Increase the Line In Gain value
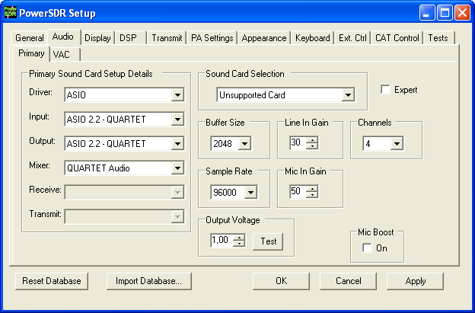This screenshot has width=475, height=313. tap(312, 140)
